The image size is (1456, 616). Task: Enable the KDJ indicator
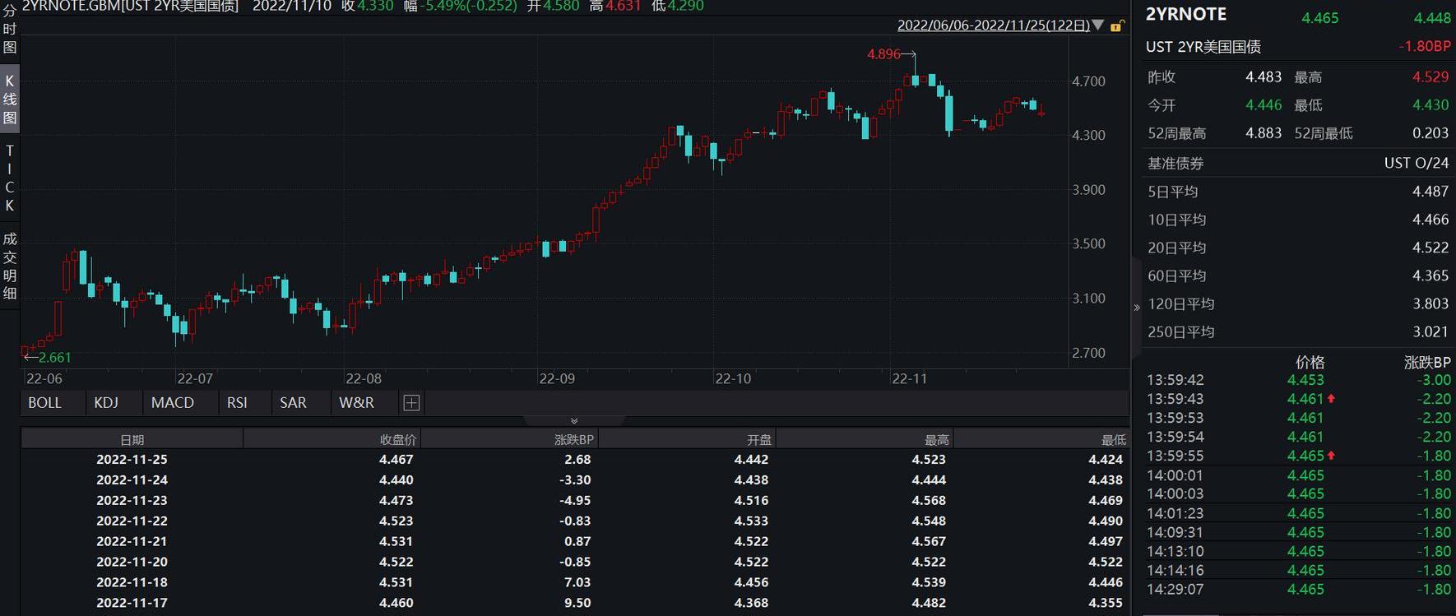(x=106, y=403)
